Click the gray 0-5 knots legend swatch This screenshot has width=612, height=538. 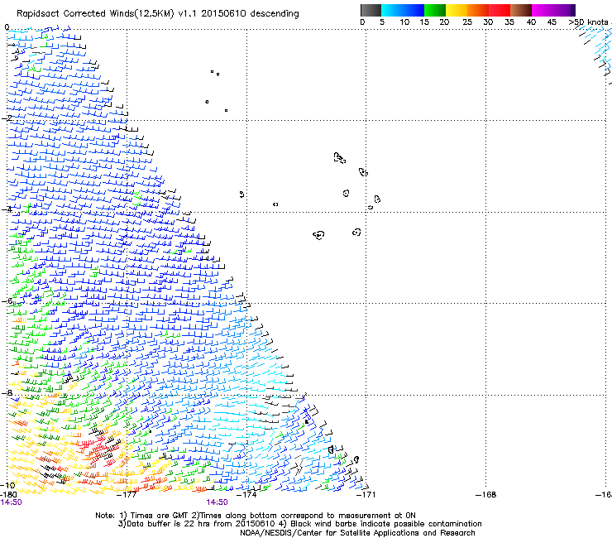point(371,10)
